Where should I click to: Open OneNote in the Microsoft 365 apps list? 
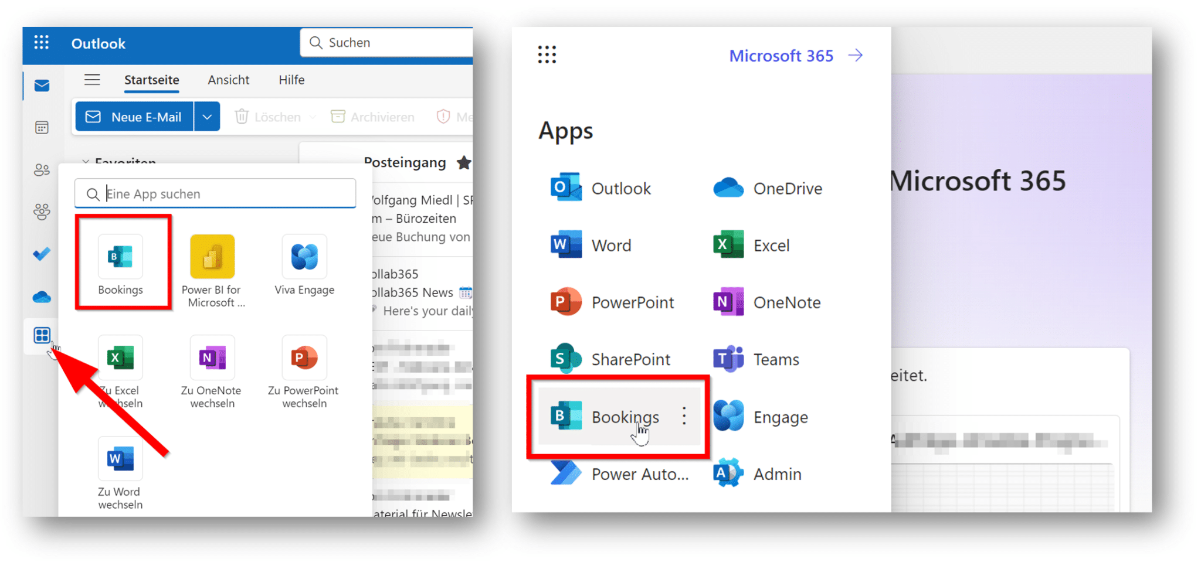pos(767,302)
